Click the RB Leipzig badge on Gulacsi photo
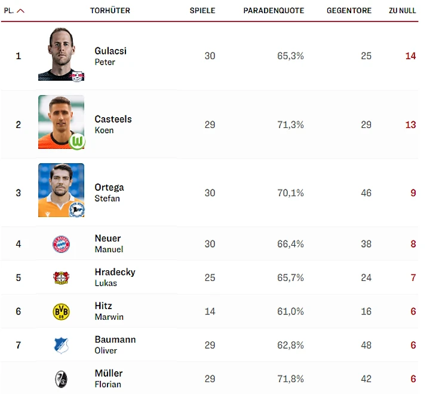Viewport: 436px width, 394px height. 77,76
